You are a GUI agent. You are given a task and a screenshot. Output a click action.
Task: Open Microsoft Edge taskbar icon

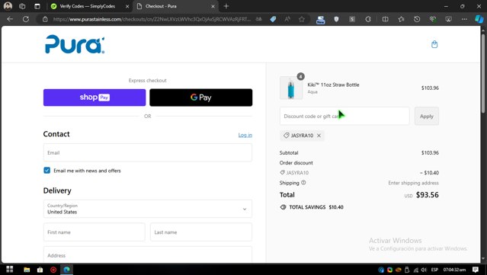click(66, 270)
